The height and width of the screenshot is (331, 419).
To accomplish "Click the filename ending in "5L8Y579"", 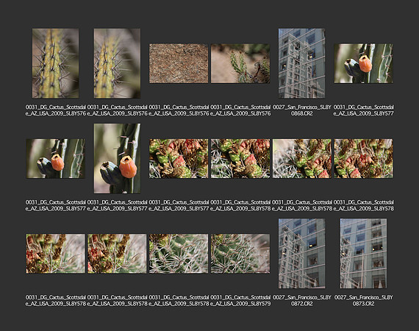I will pos(240,300).
